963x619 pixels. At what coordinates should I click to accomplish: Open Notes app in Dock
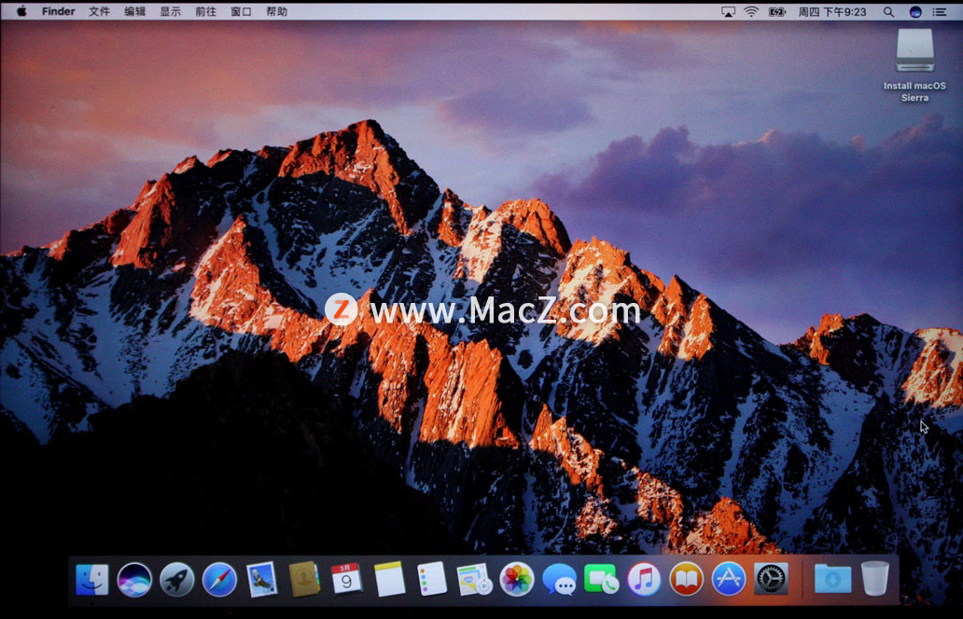pyautogui.click(x=389, y=580)
